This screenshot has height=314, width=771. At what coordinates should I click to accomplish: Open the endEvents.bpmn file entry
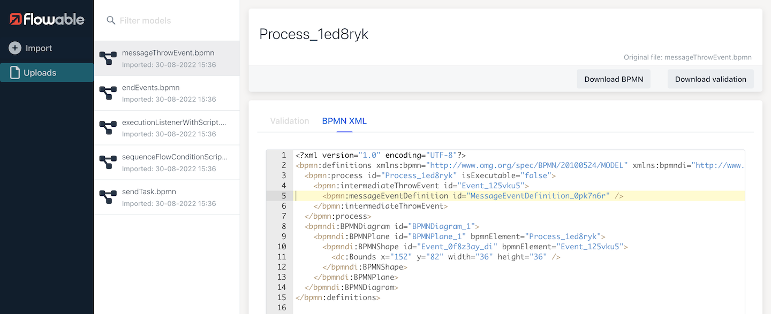click(x=150, y=88)
